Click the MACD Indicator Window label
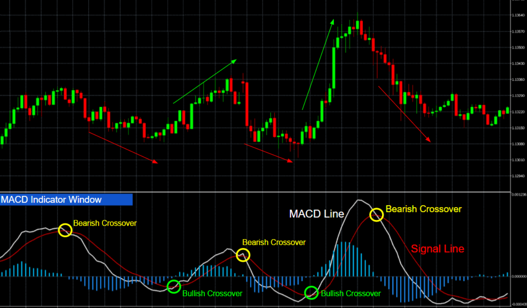 66,199
